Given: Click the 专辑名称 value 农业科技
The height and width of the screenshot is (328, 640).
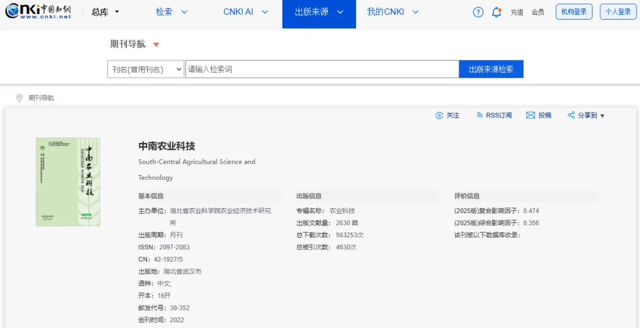Looking at the screenshot, I should [x=342, y=211].
